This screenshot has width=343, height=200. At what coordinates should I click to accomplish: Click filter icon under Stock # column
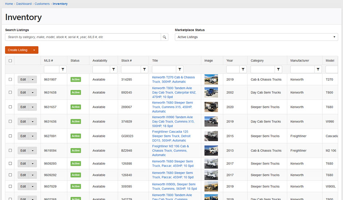tap(145, 69)
